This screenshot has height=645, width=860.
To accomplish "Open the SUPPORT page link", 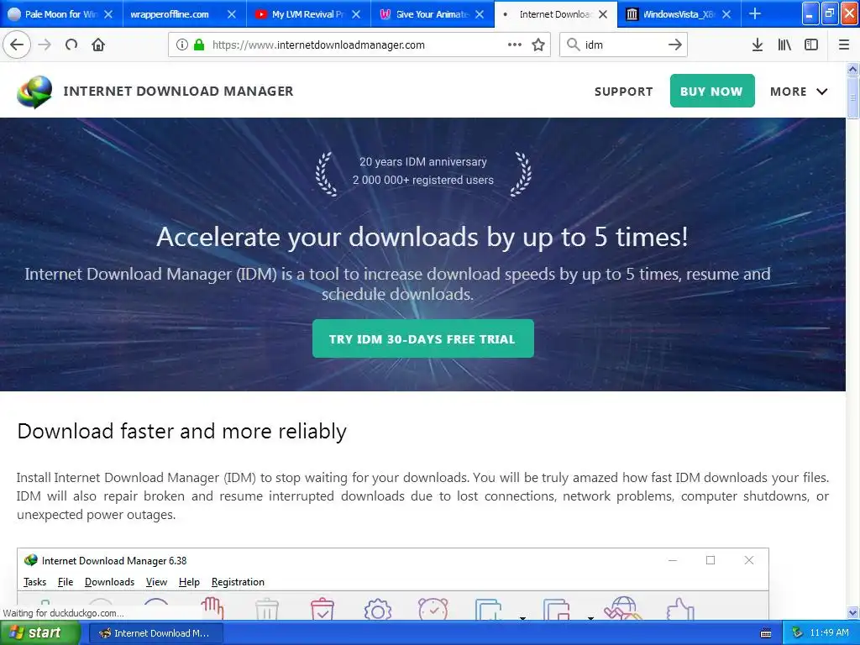I will pos(624,92).
